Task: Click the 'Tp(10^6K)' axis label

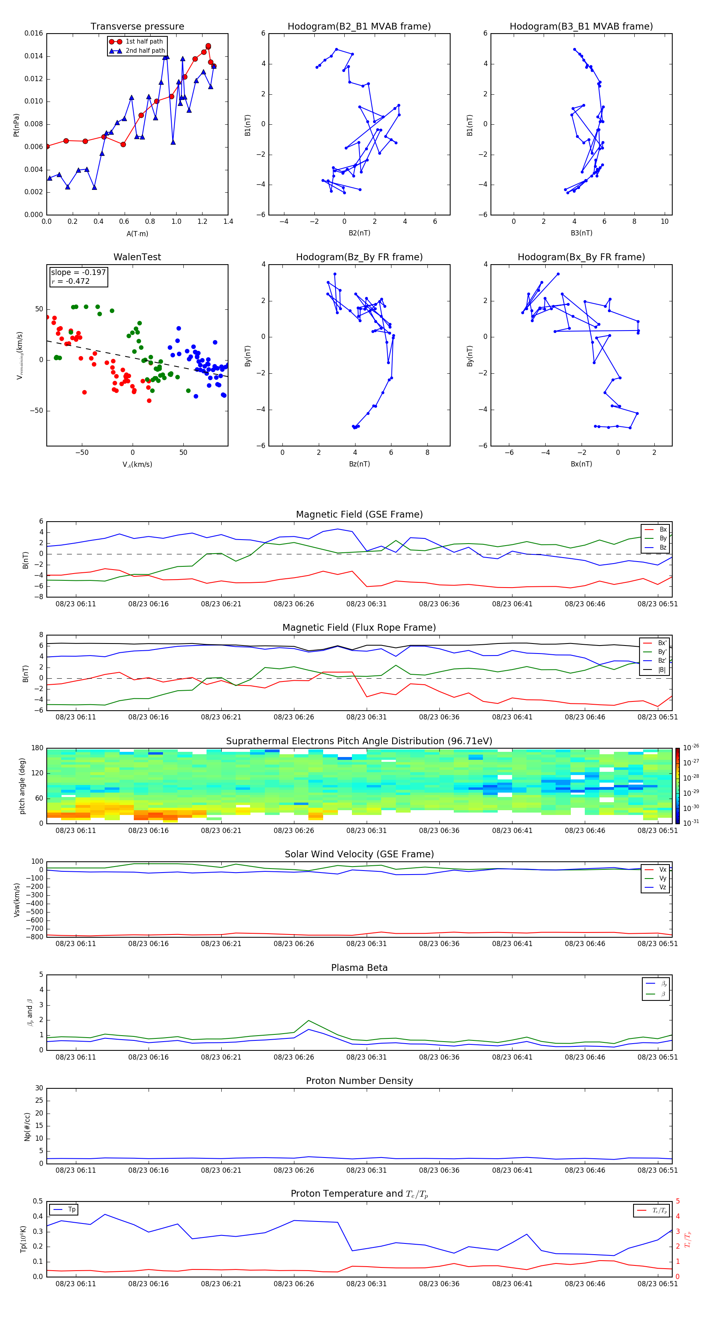Action: (x=23, y=1239)
